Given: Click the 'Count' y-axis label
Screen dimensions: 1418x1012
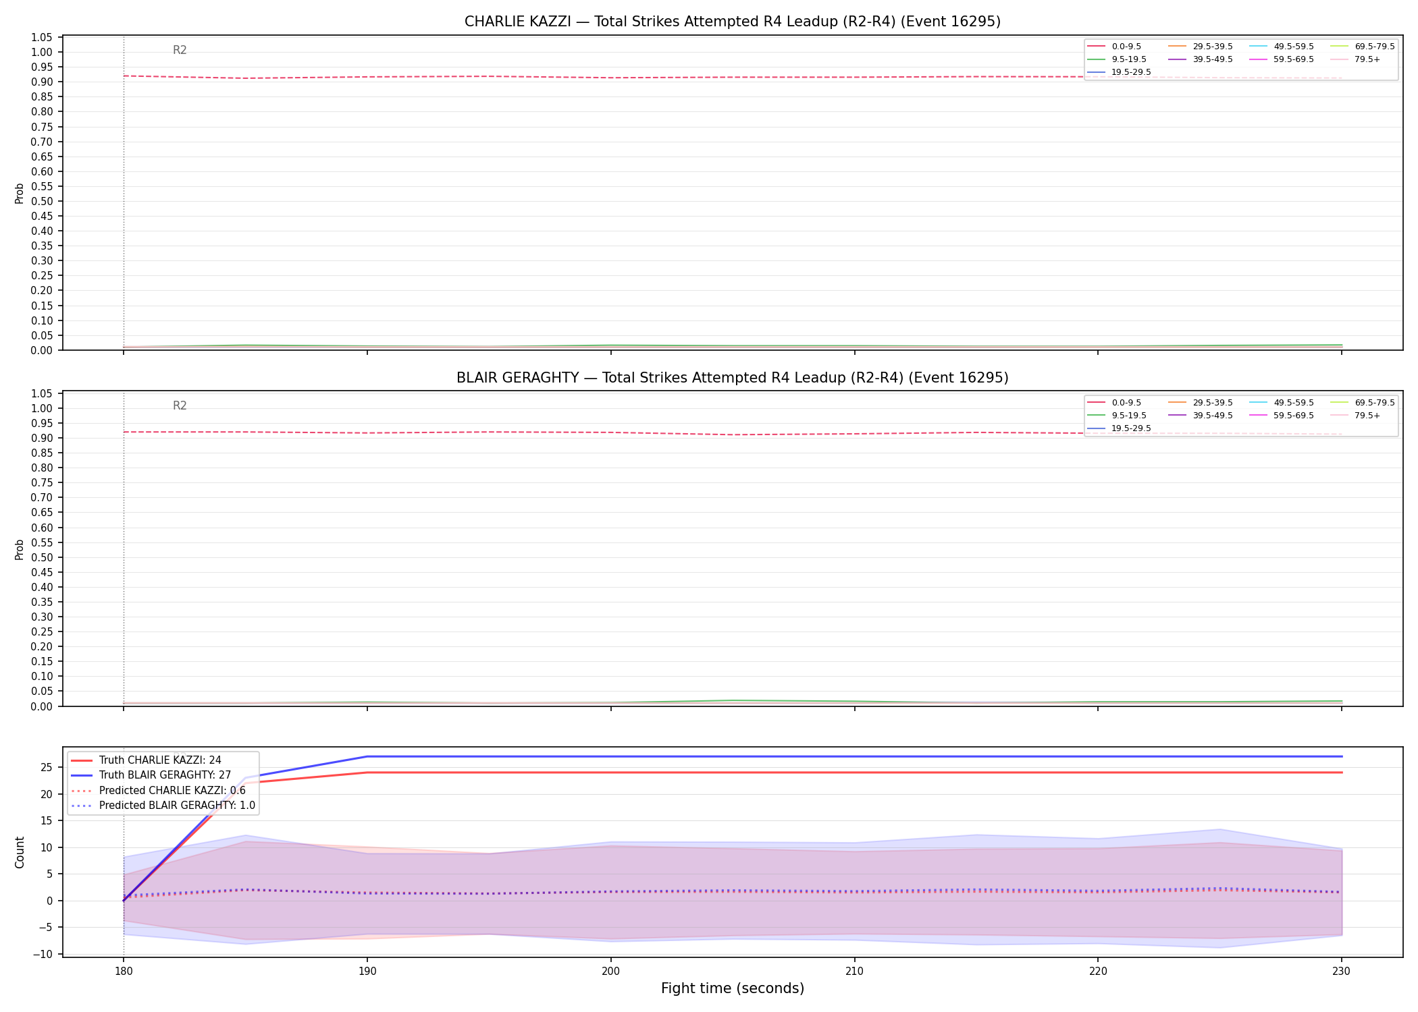Looking at the screenshot, I should click(20, 852).
